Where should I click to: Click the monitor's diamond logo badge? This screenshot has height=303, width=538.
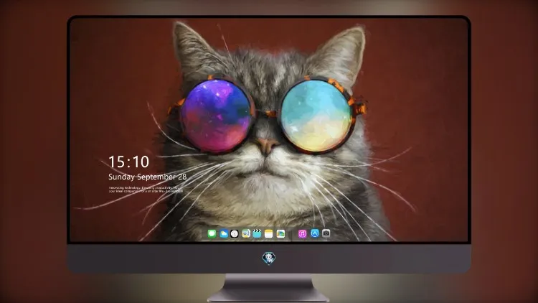coord(269,258)
